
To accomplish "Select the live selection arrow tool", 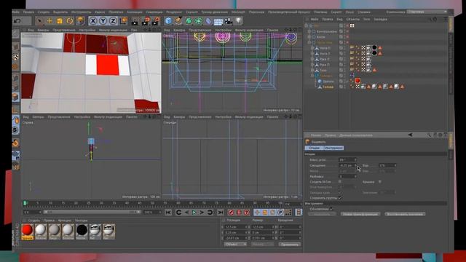I will click(x=39, y=21).
